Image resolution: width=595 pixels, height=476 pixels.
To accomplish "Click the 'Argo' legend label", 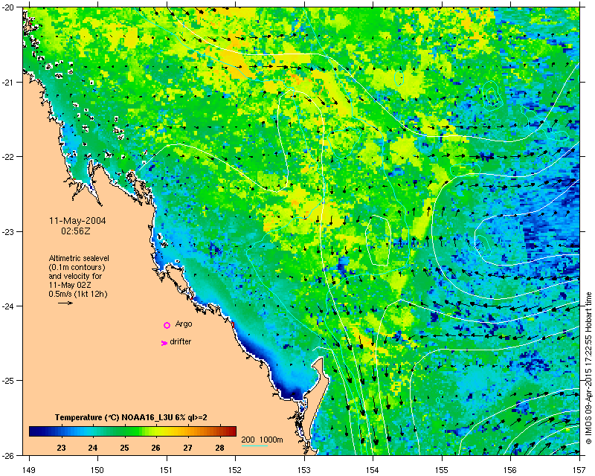I will [184, 324].
